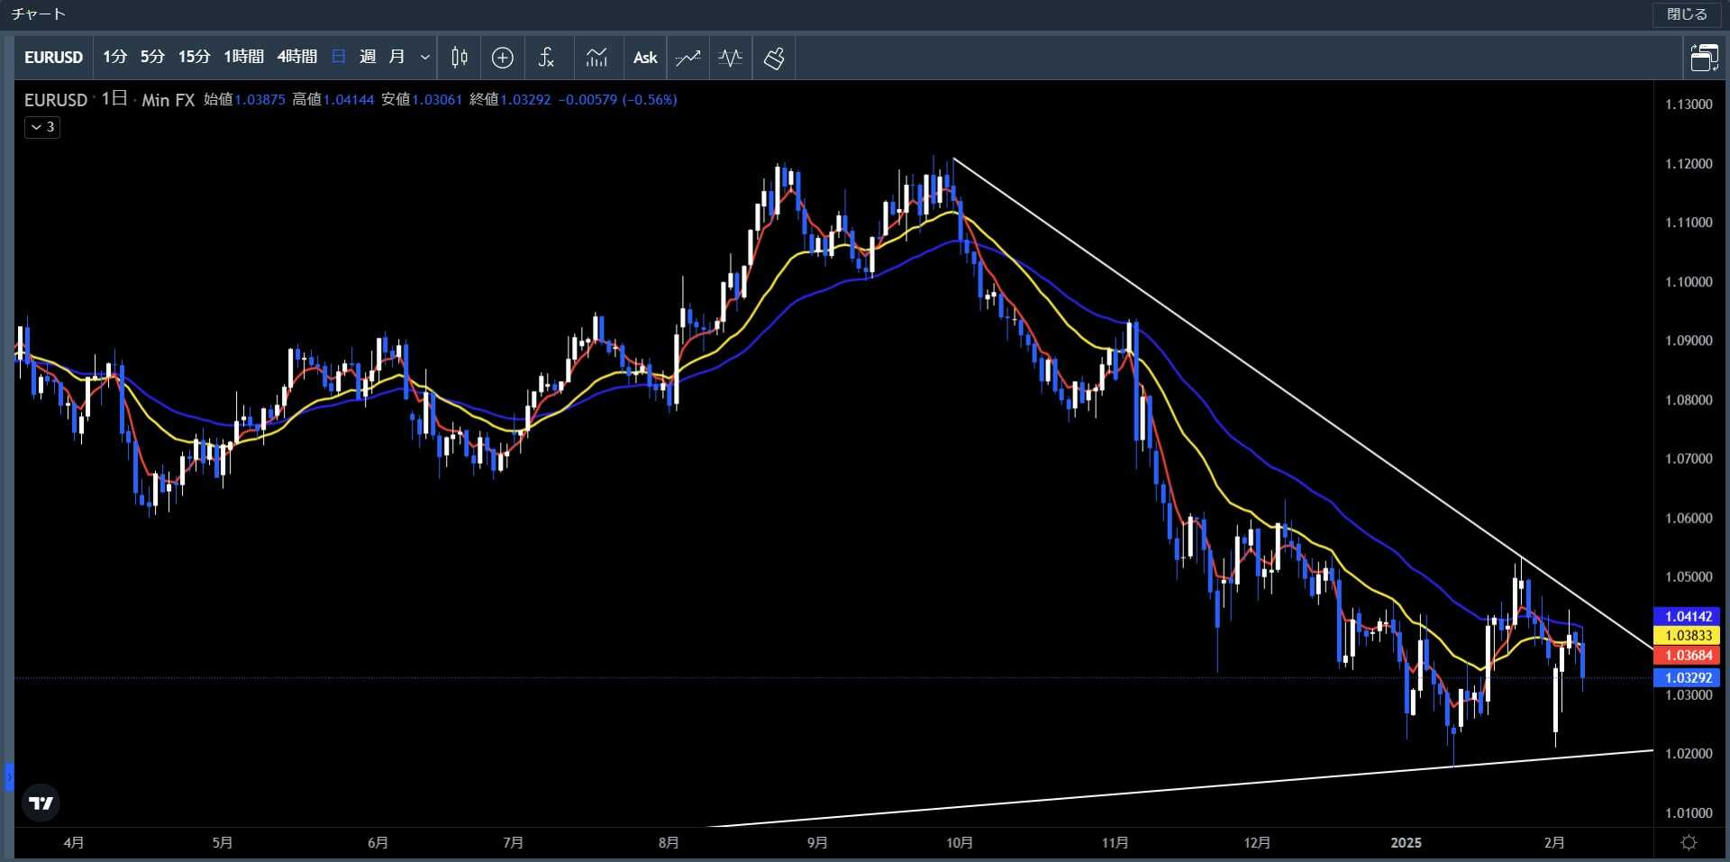Click the 1.12000 price axis label
Screen dimensions: 1730x862
click(1689, 164)
